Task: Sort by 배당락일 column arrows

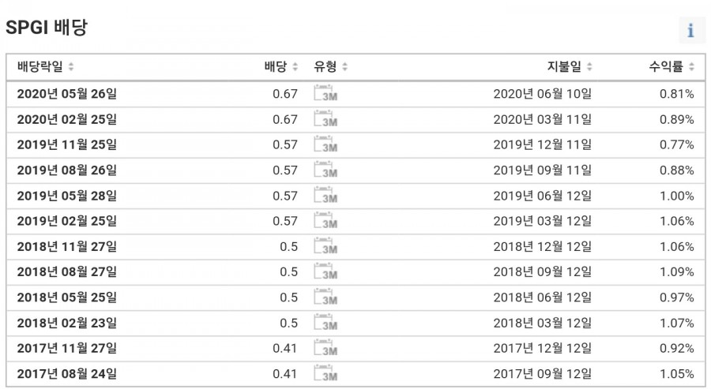Action: (x=71, y=66)
